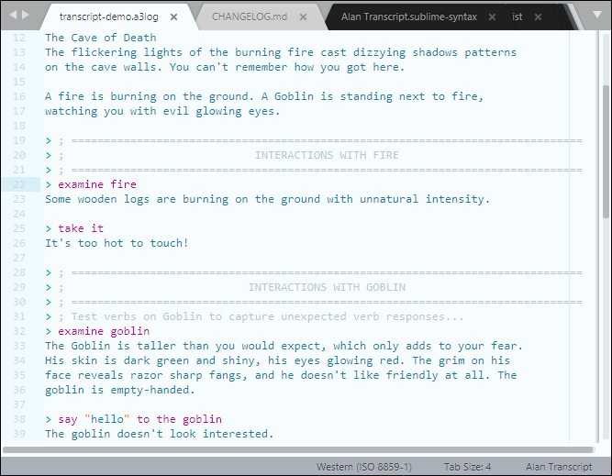This screenshot has width=612, height=476.
Task: Select the transcript-demo.a3log tab
Action: tap(109, 17)
